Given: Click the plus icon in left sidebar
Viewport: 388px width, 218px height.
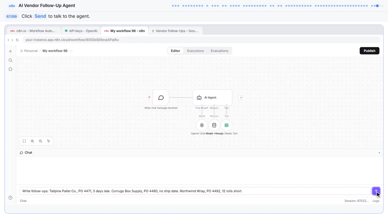Looking at the screenshot, I should click(x=10, y=51).
